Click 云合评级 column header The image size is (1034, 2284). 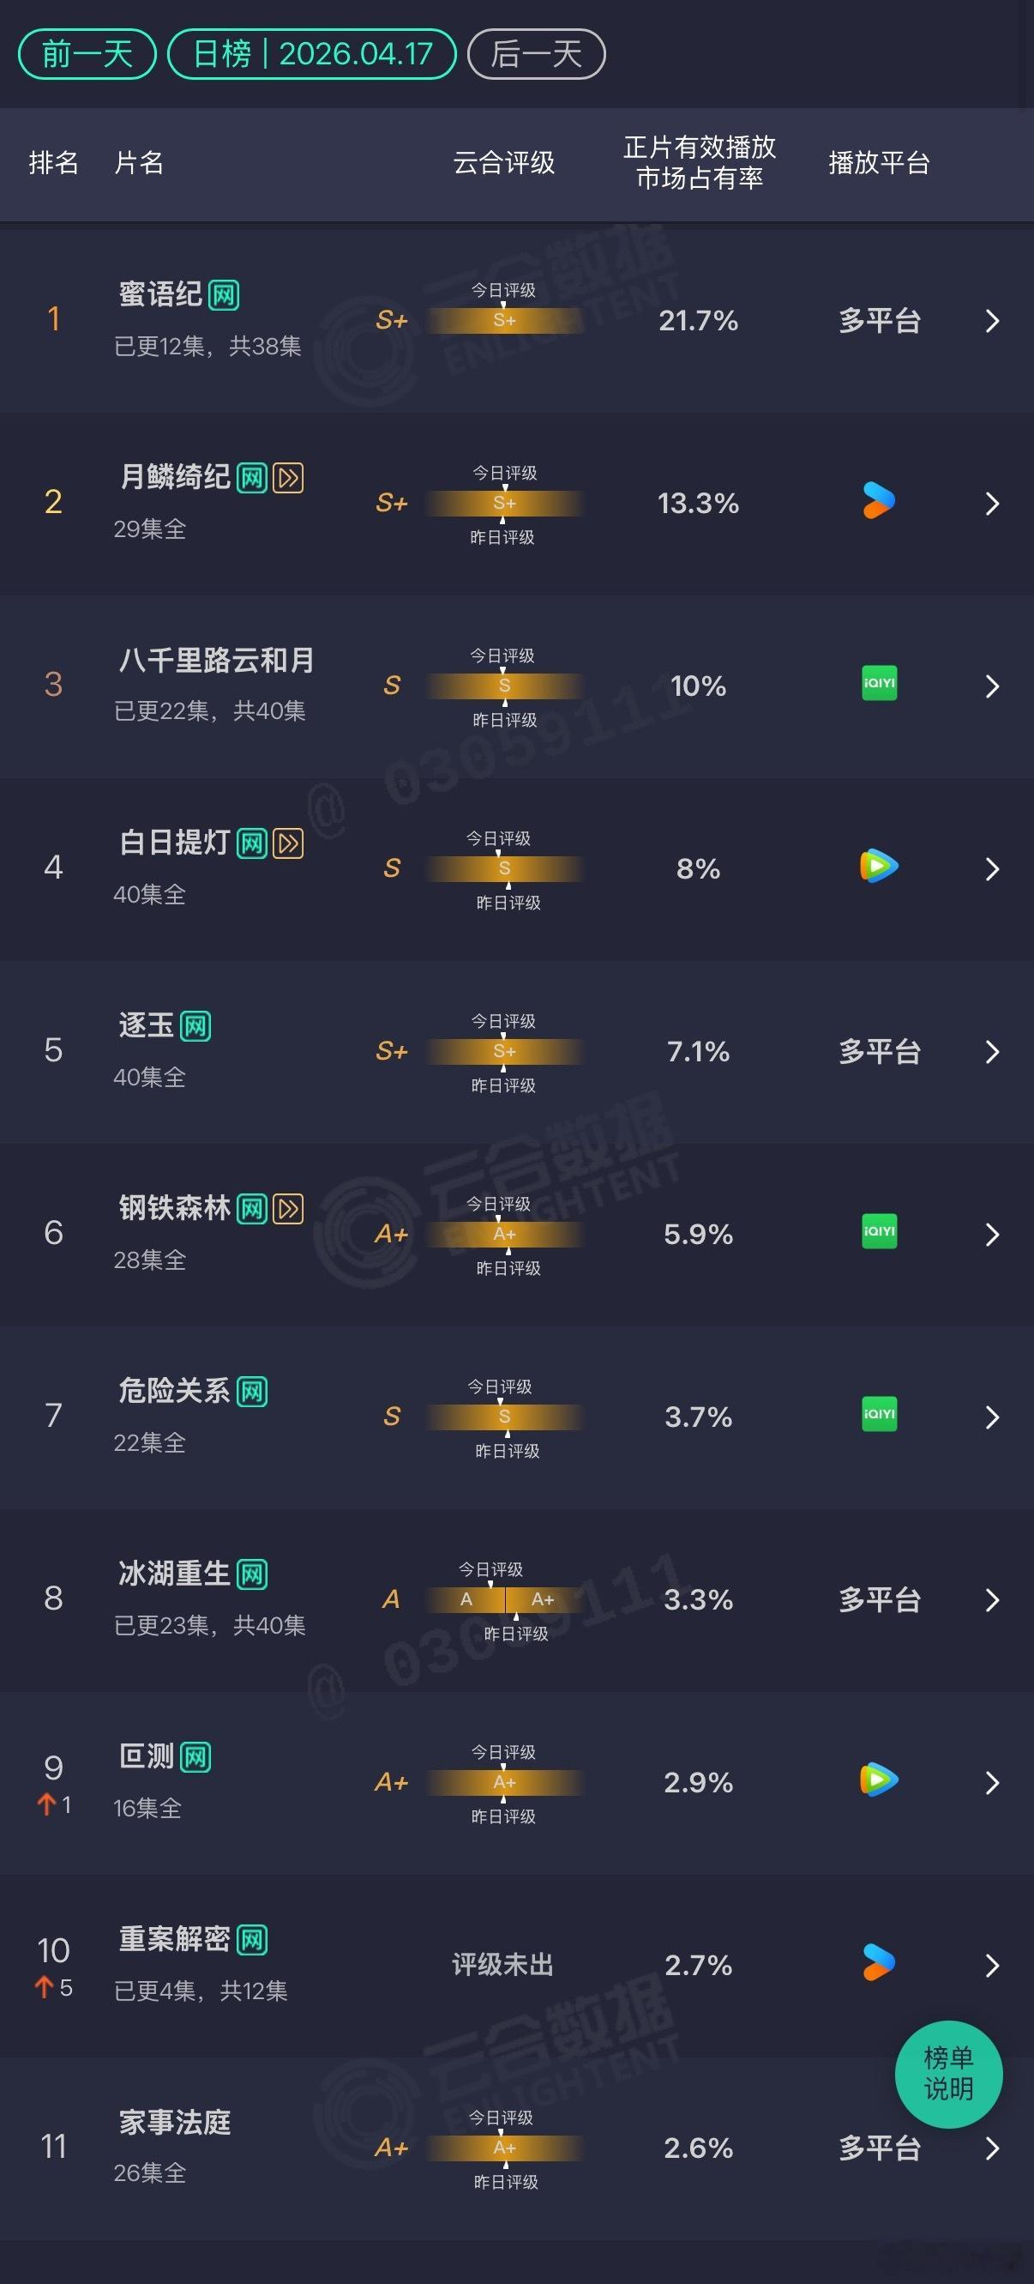(x=503, y=163)
